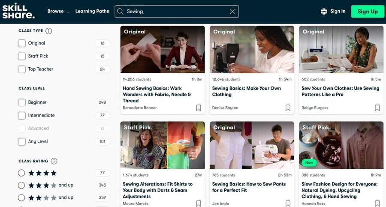Open Hand Sewing Basics thumbnail

pyautogui.click(x=163, y=49)
